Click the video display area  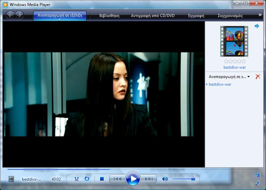pyautogui.click(x=104, y=94)
